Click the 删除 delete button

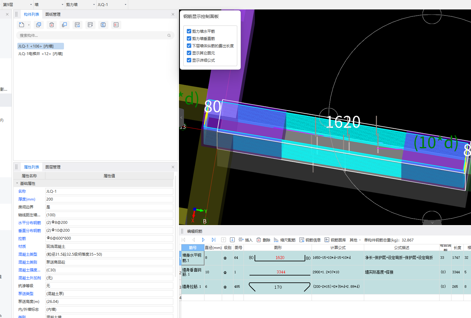point(263,240)
